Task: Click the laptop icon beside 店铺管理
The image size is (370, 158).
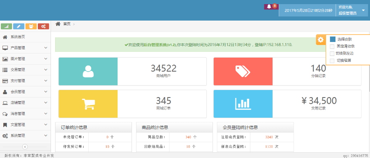Action: click(x=5, y=103)
